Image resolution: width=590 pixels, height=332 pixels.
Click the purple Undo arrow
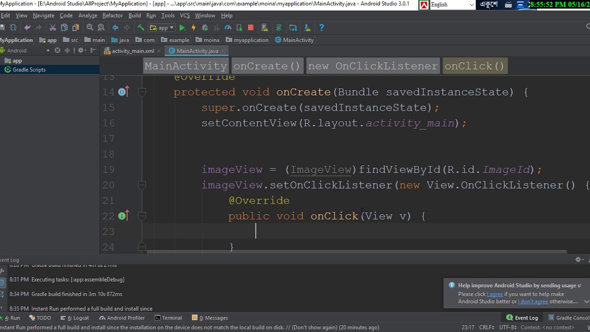(27, 28)
